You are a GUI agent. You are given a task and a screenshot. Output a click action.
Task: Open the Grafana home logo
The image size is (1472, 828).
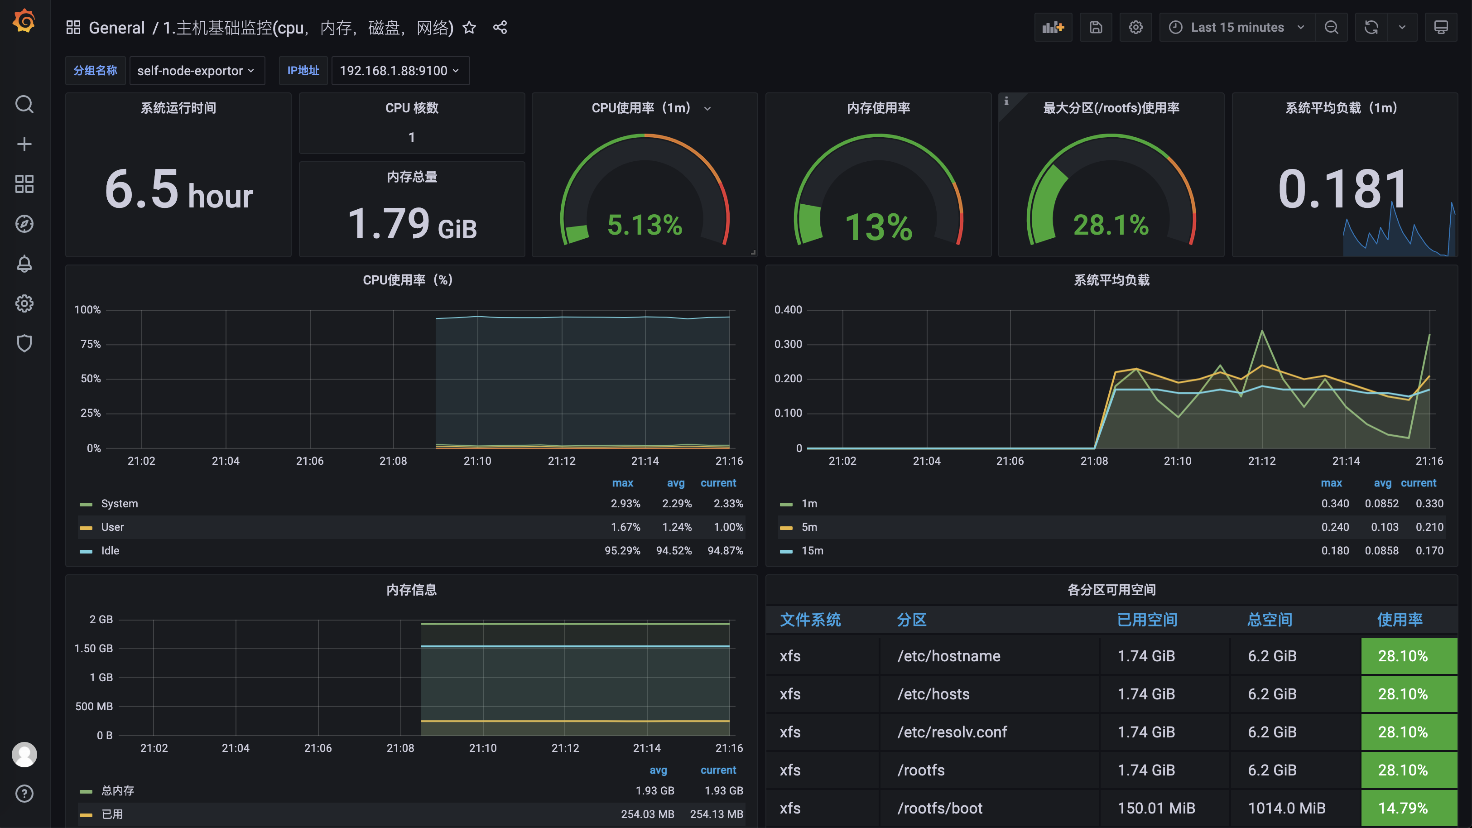click(24, 22)
